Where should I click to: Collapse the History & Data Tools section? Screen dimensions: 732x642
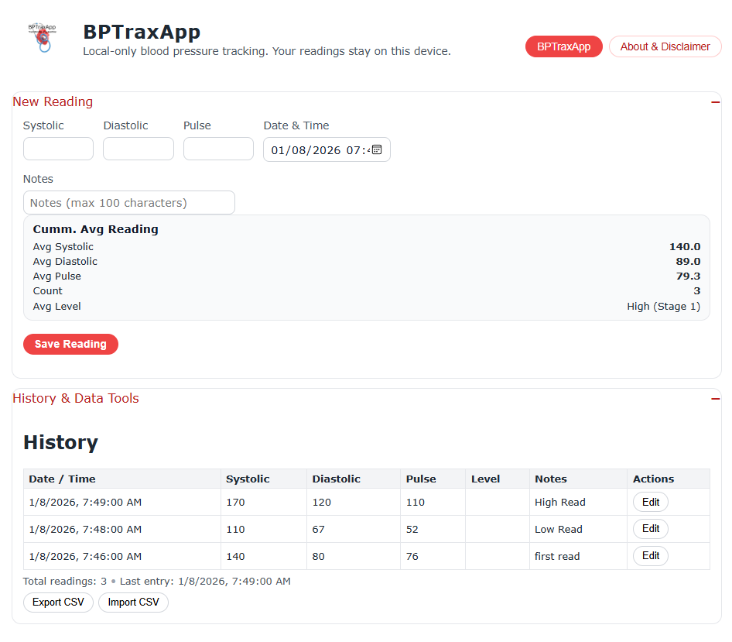pos(715,399)
